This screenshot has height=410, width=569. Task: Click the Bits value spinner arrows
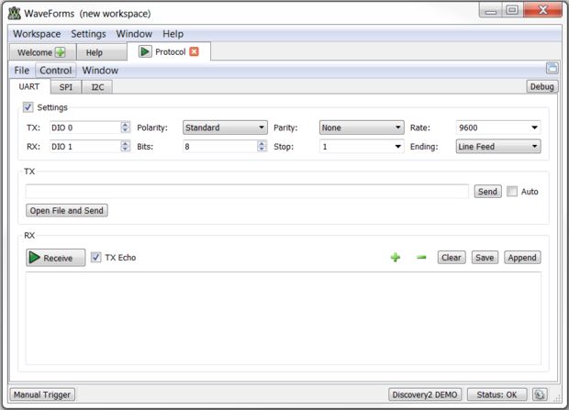pos(262,146)
